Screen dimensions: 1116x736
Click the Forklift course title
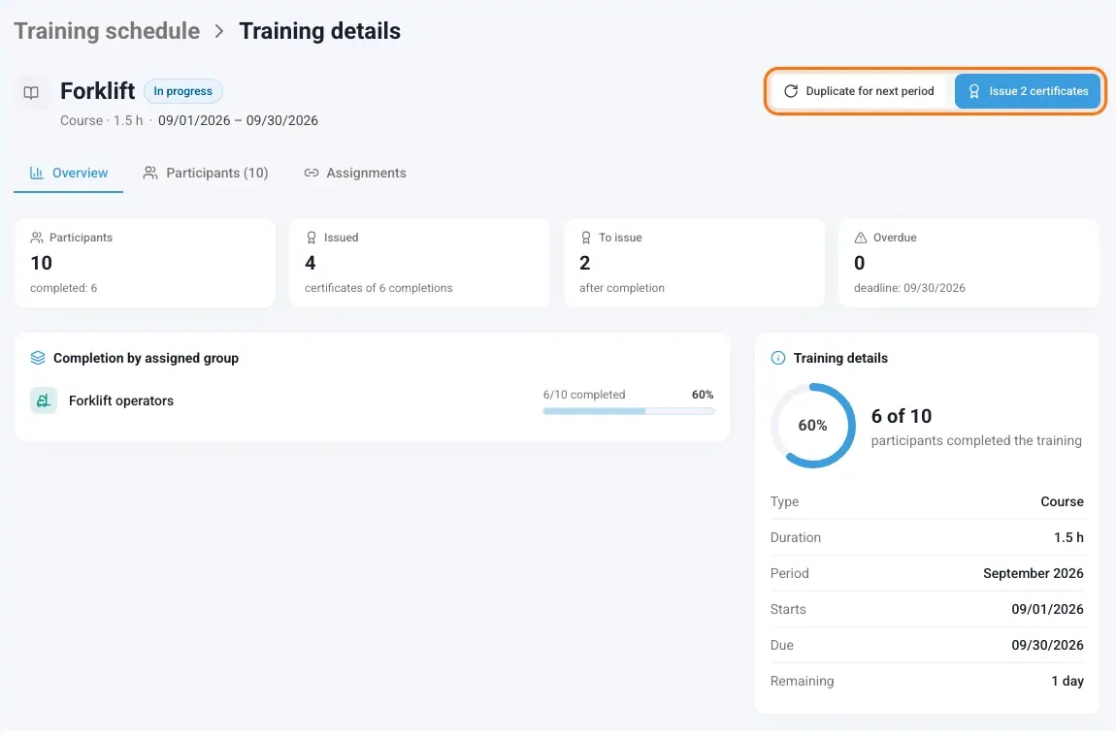point(97,91)
